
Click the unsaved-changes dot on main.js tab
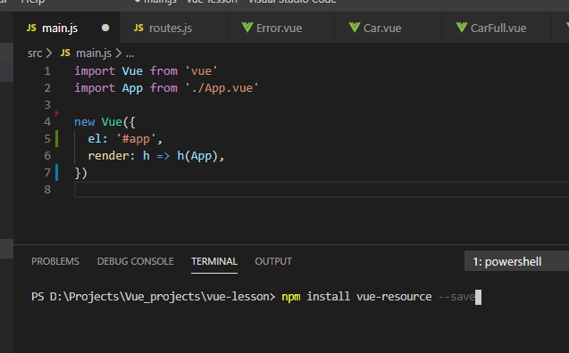(x=105, y=28)
